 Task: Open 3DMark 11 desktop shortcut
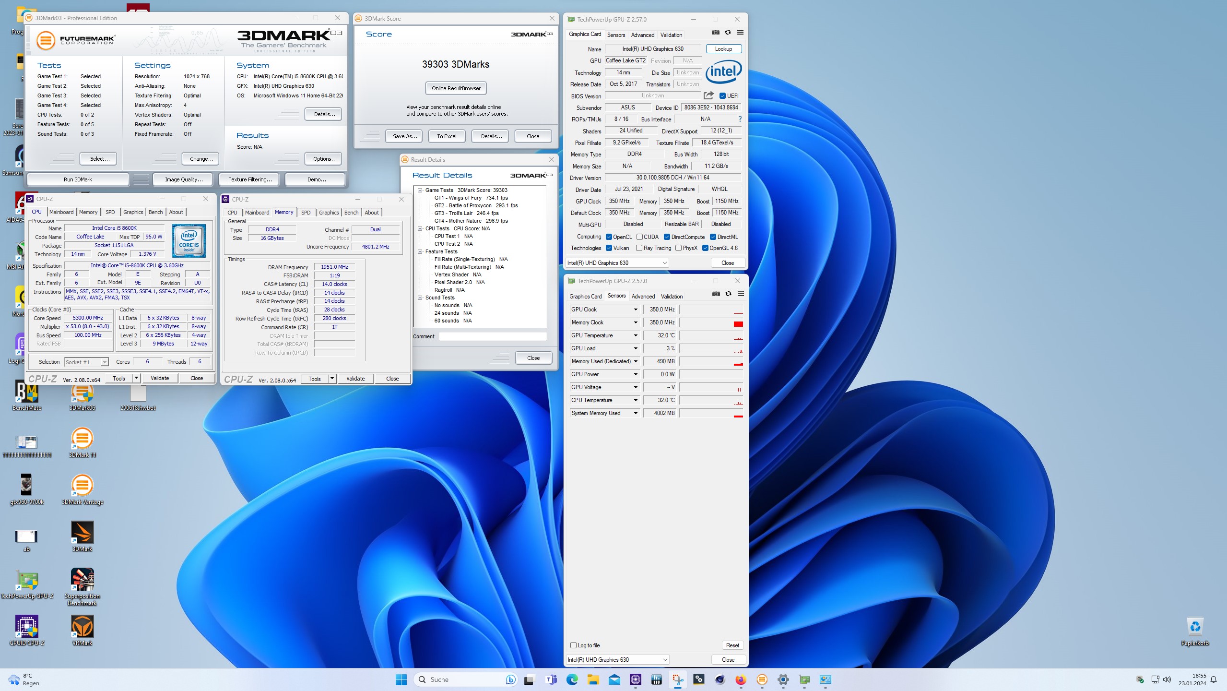tap(82, 442)
